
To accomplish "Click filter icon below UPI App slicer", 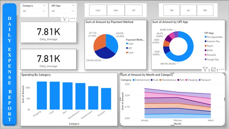I will click(x=64, y=19).
